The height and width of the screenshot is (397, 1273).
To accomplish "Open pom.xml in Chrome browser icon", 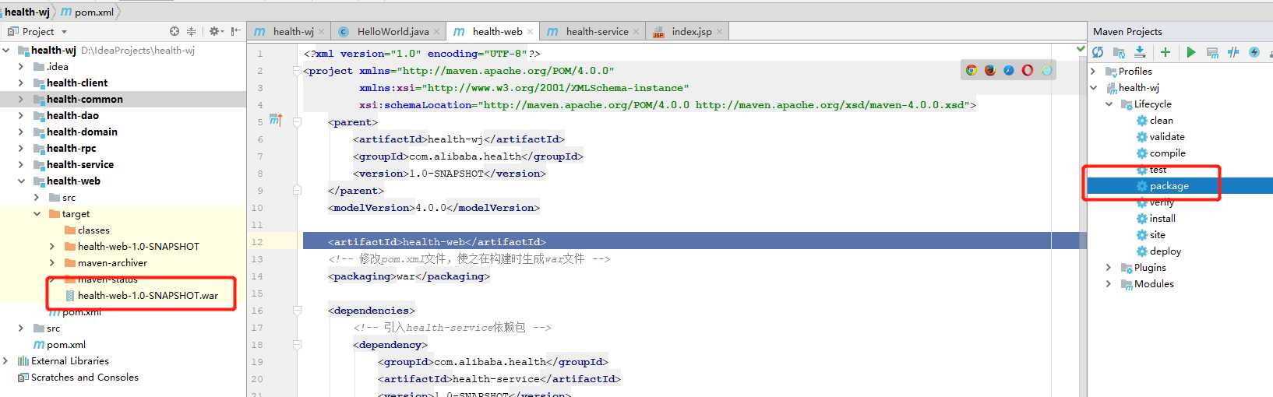I will point(972,70).
